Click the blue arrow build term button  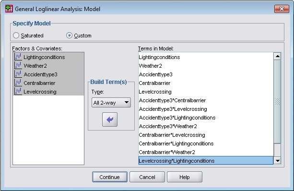tap(110, 119)
